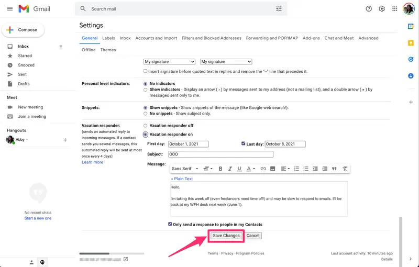
Task: Open Contacts side panel icon
Action: 411,76
